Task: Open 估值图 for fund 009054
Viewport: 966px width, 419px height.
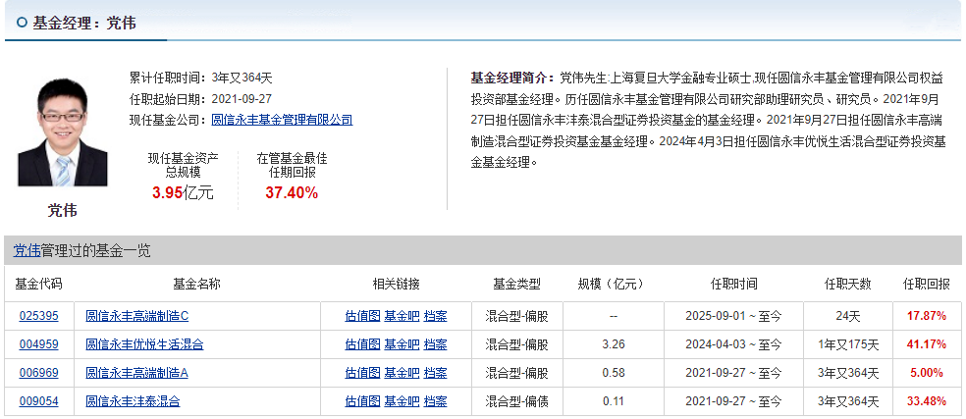Action: [x=362, y=401]
